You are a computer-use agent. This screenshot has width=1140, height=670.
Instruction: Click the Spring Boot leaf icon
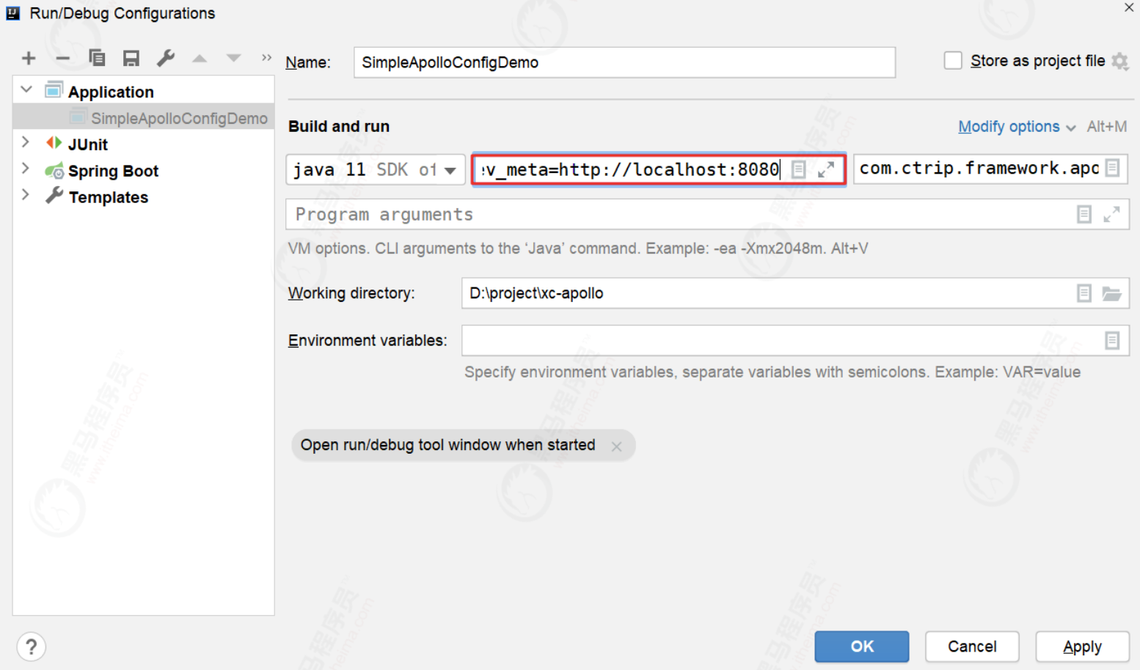pos(54,171)
